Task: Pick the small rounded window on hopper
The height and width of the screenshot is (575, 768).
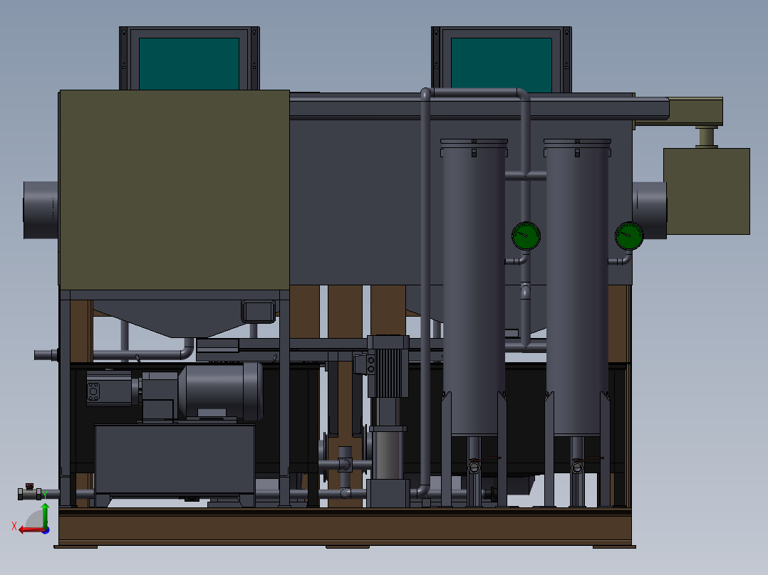Action: click(x=258, y=311)
